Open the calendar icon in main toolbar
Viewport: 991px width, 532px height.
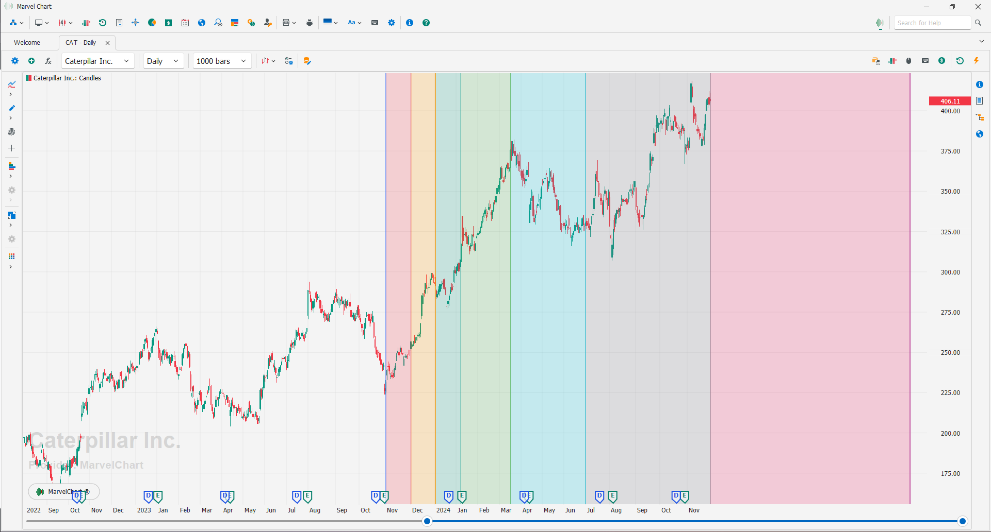pyautogui.click(x=185, y=23)
